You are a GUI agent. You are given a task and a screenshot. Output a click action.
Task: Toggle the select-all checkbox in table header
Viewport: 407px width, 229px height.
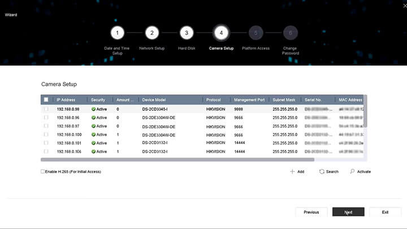[46, 100]
